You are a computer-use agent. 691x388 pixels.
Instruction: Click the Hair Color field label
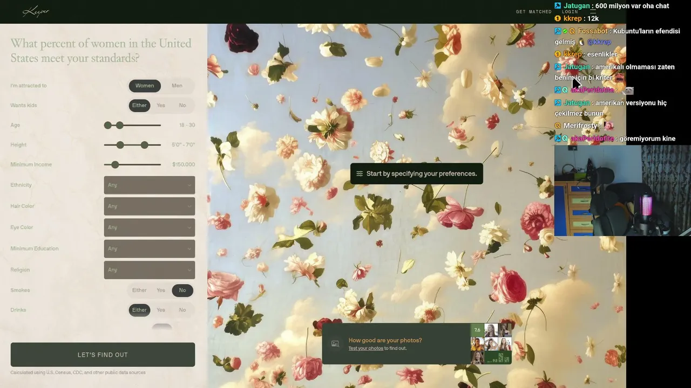coord(22,206)
